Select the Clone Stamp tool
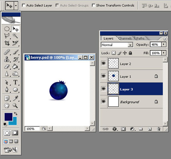The width and height of the screenshot is (171, 159). [x=7, y=59]
